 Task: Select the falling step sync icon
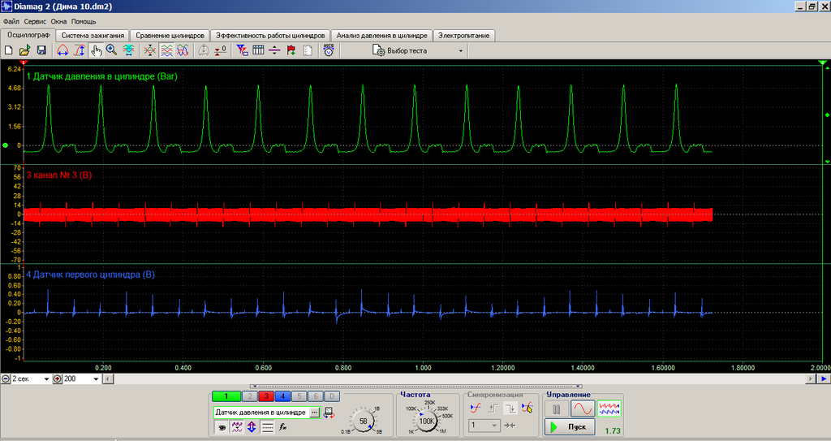510,408
